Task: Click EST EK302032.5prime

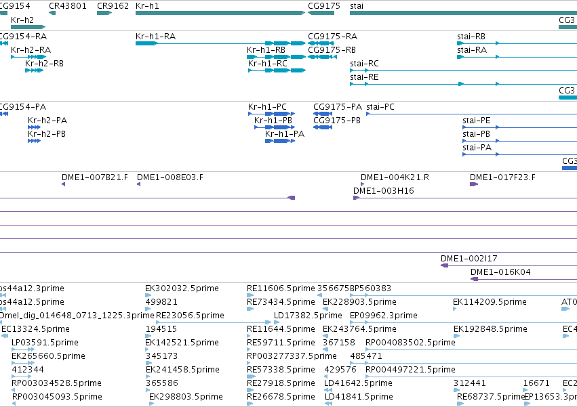Action: (x=148, y=295)
